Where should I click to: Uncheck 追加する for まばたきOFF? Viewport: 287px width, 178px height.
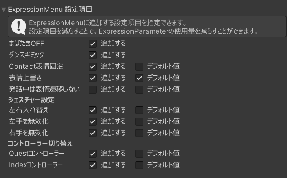coord(92,44)
